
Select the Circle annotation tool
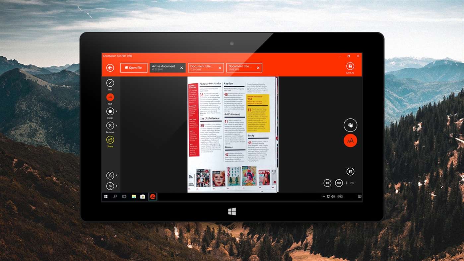(109, 111)
